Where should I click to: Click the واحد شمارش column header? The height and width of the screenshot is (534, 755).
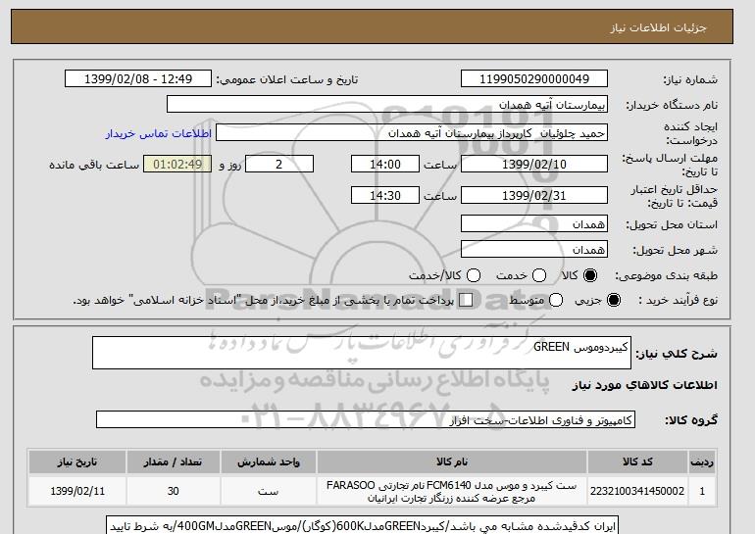coord(269,461)
